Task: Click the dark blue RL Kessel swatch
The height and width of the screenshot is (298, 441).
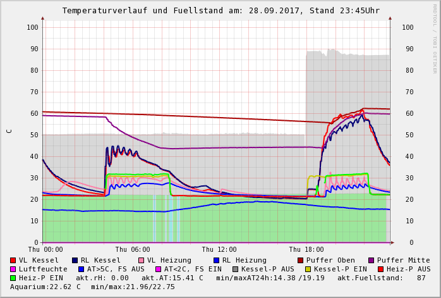Action: (x=75, y=260)
